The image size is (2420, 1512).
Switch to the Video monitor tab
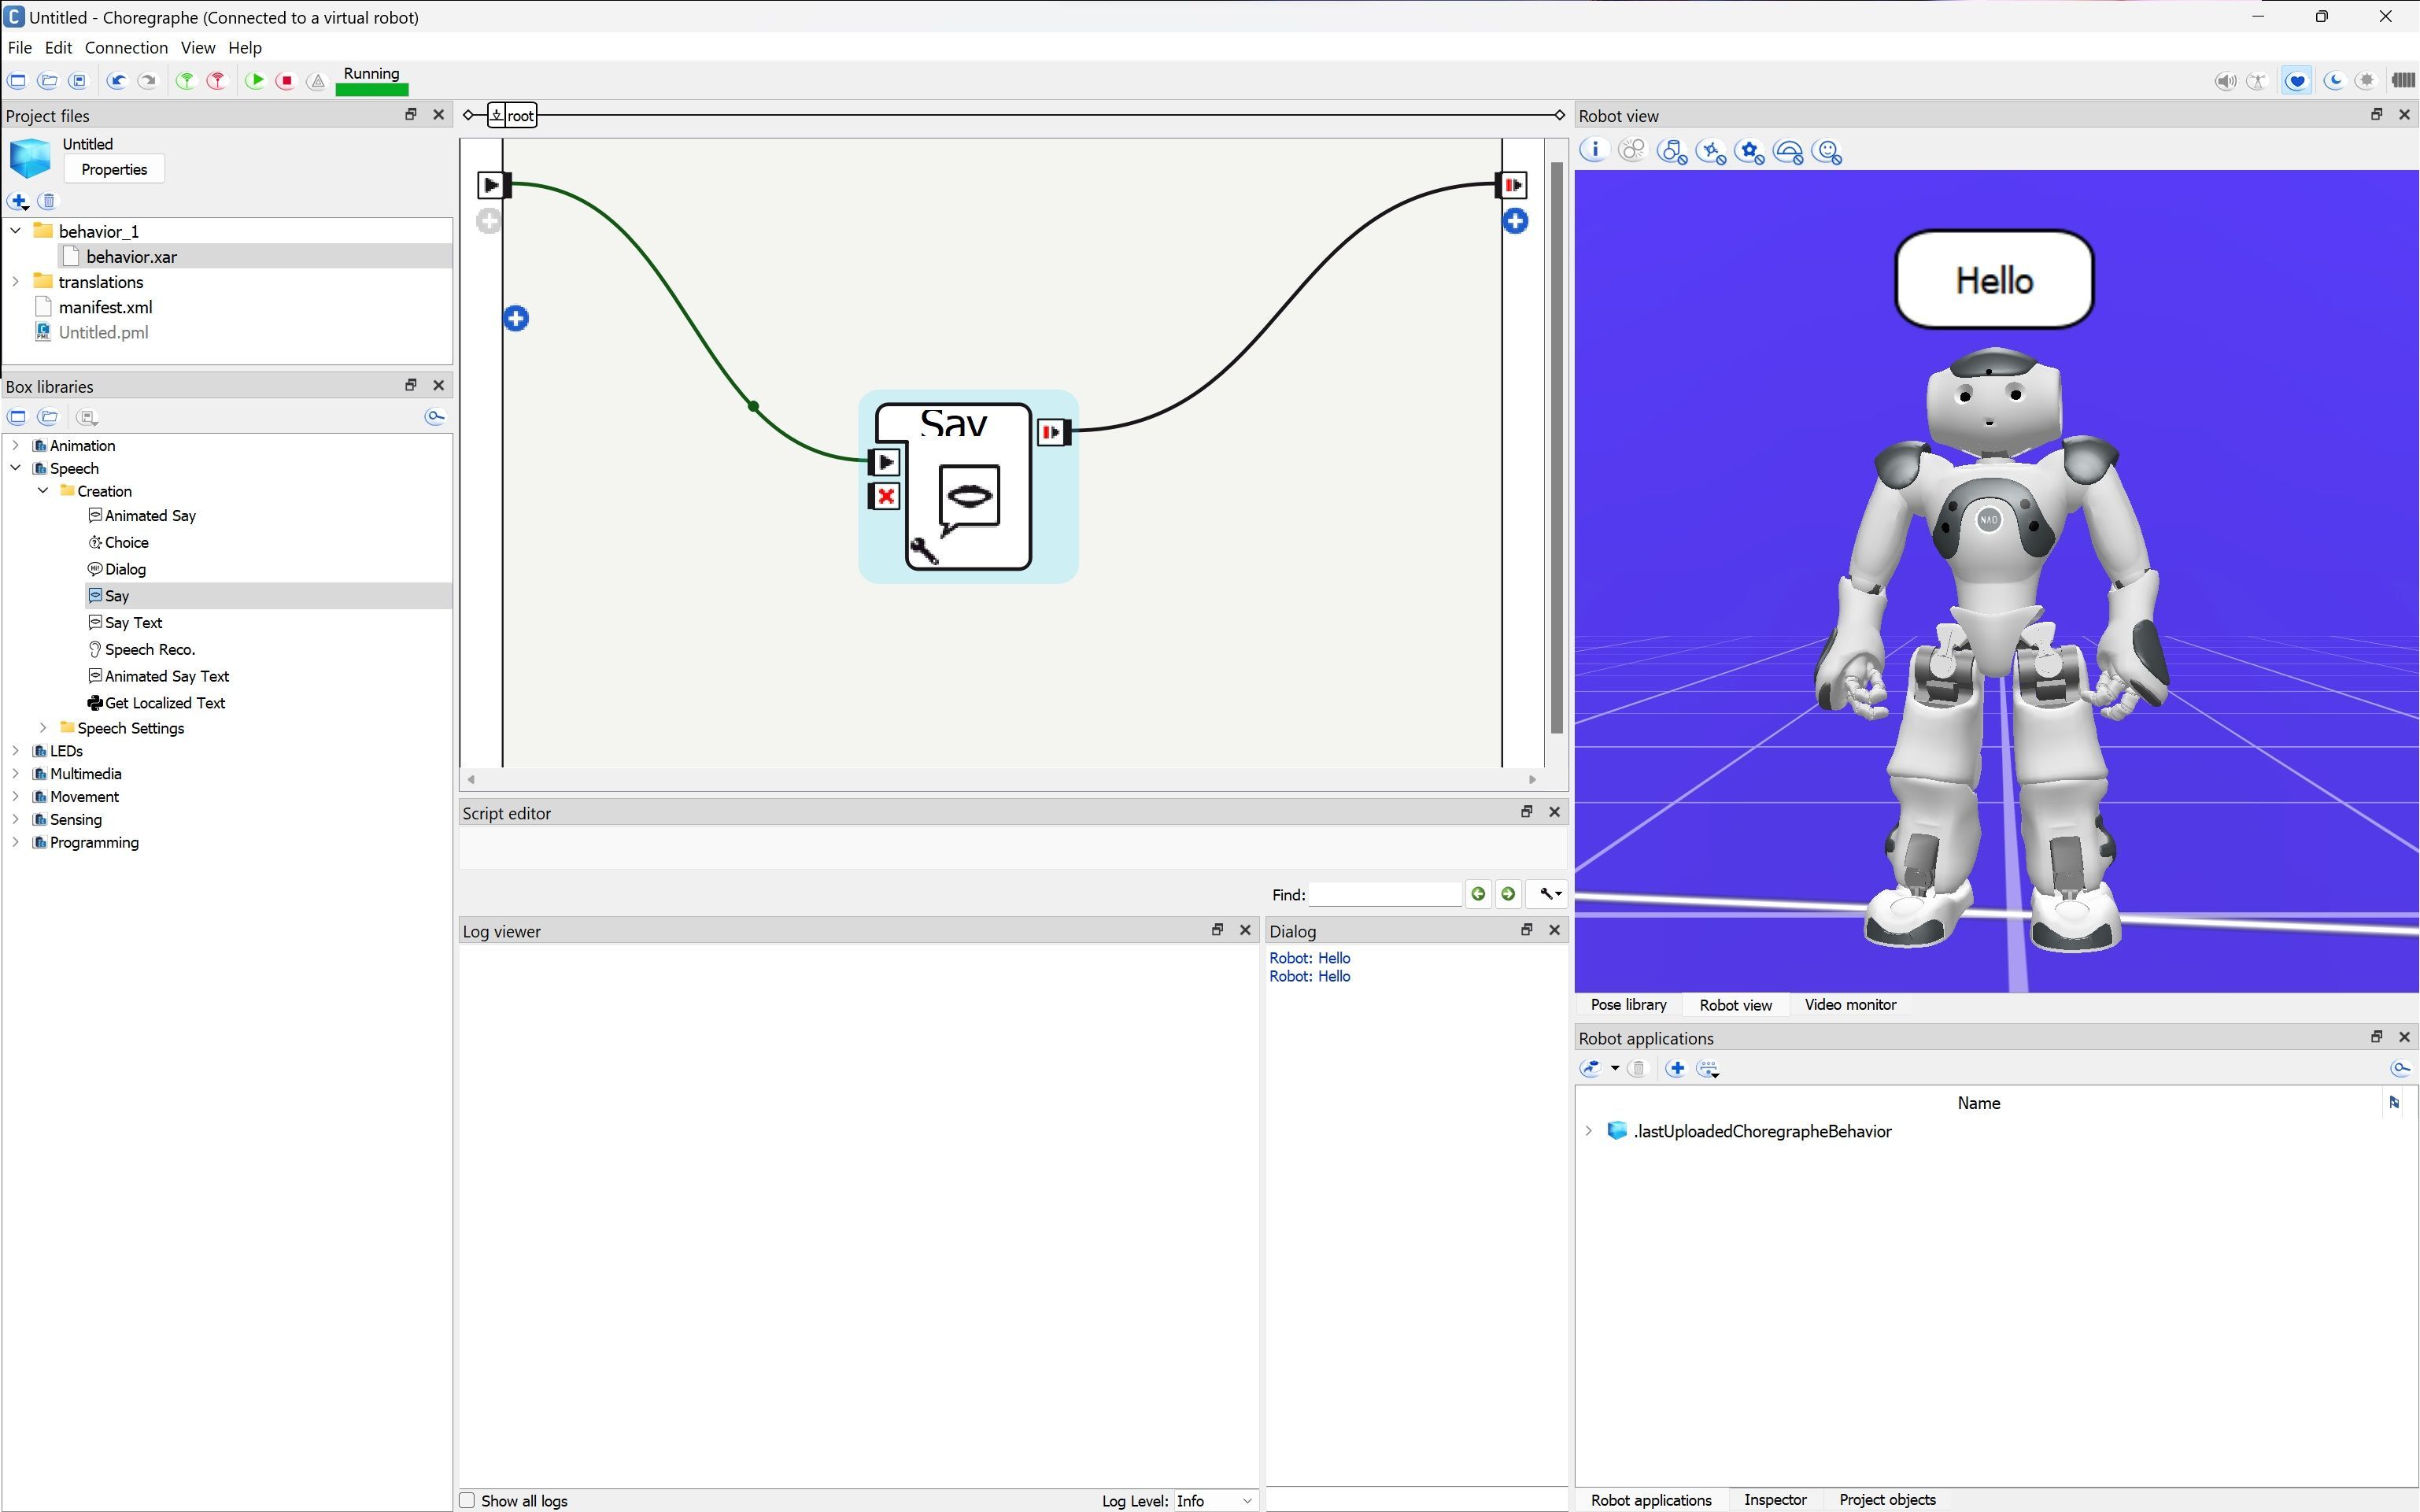(1849, 1004)
